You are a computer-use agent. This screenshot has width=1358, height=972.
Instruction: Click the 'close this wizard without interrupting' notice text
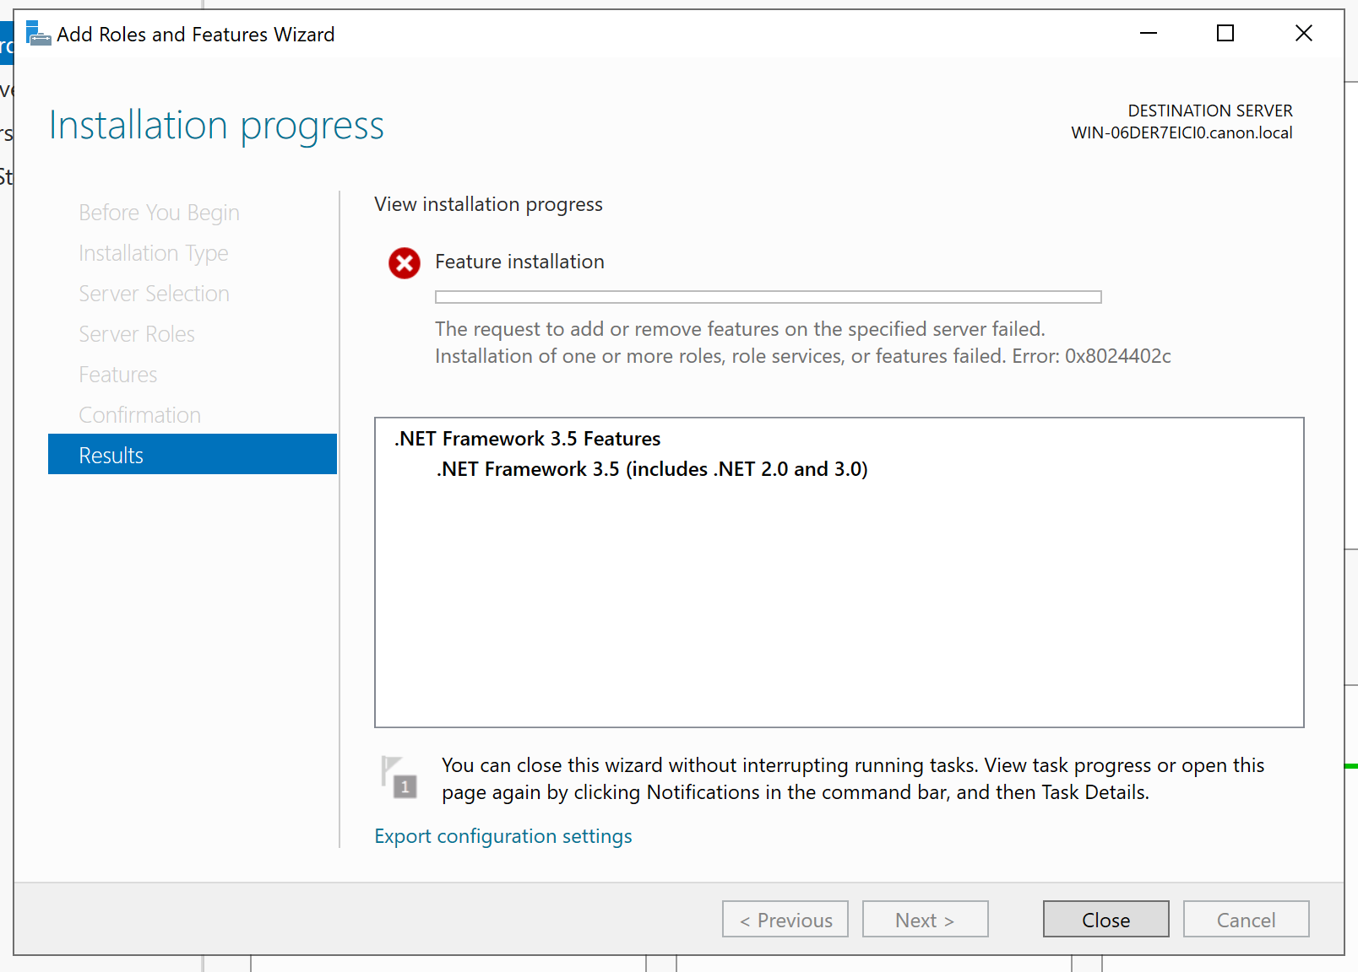point(853,779)
